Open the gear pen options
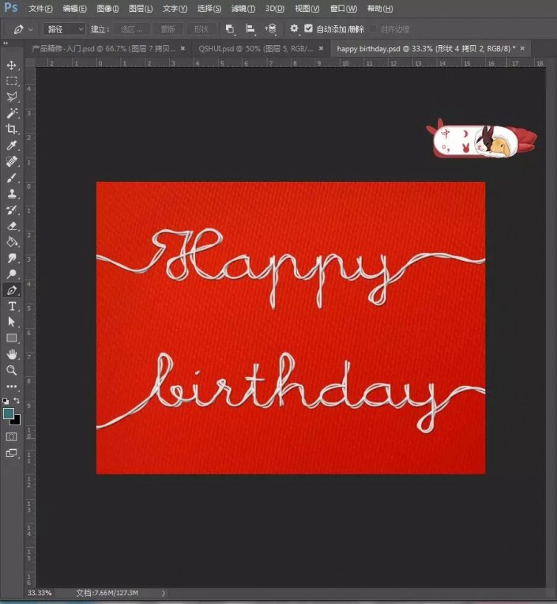The height and width of the screenshot is (604, 557). click(294, 28)
